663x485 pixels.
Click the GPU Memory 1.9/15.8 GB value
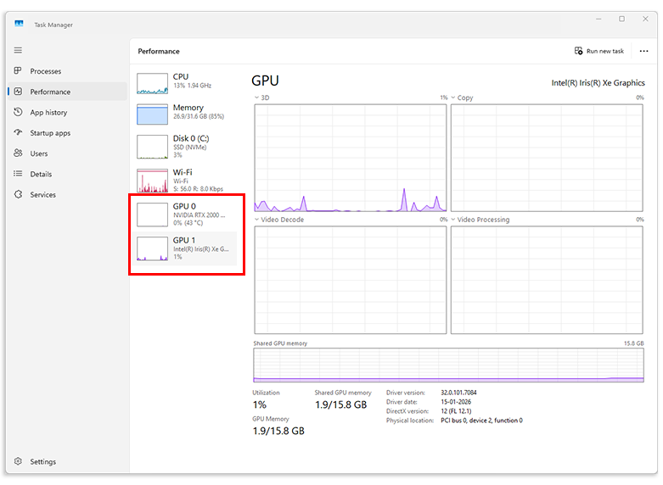click(278, 431)
